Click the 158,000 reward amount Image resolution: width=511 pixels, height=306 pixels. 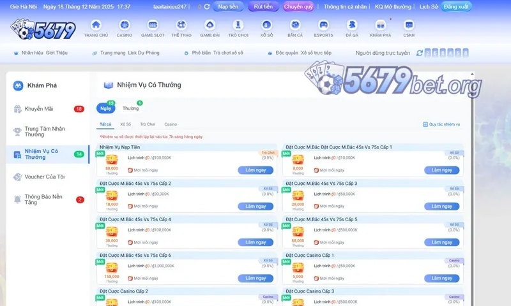point(111,277)
